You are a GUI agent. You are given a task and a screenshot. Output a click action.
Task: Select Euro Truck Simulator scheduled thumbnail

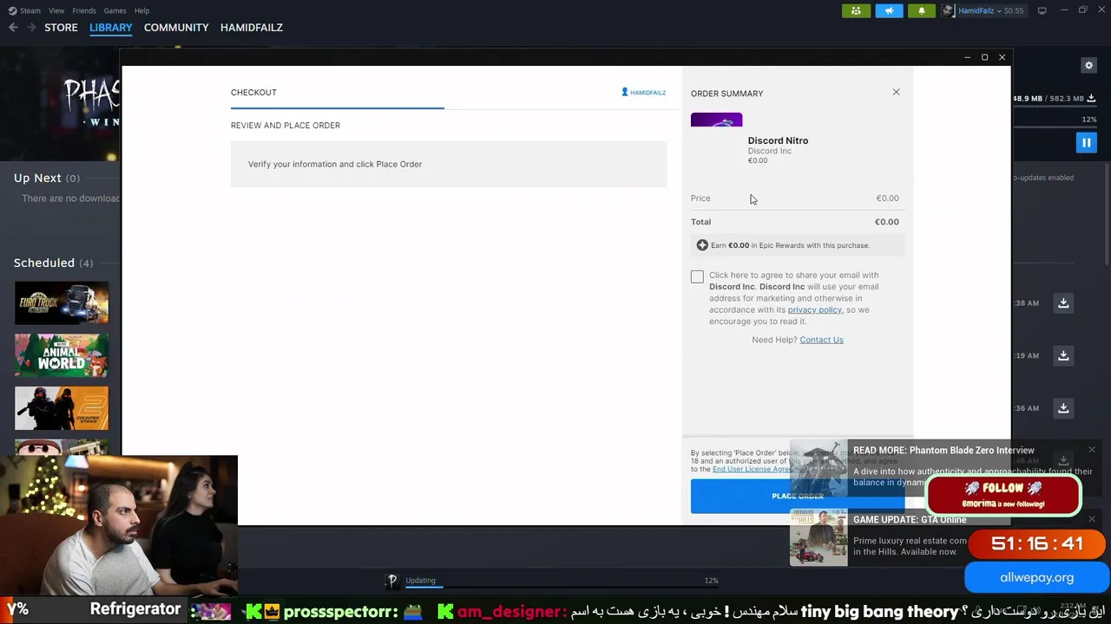62,302
